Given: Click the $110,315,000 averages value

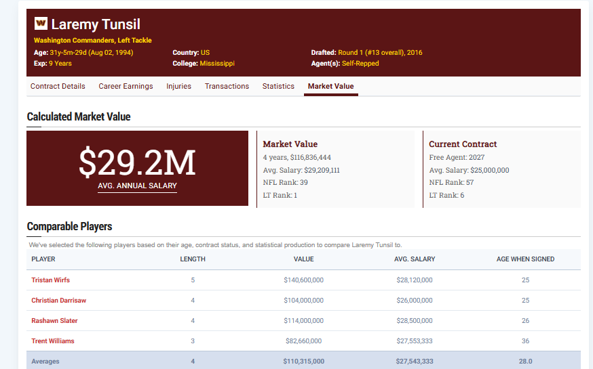Looking at the screenshot, I should click(304, 362).
